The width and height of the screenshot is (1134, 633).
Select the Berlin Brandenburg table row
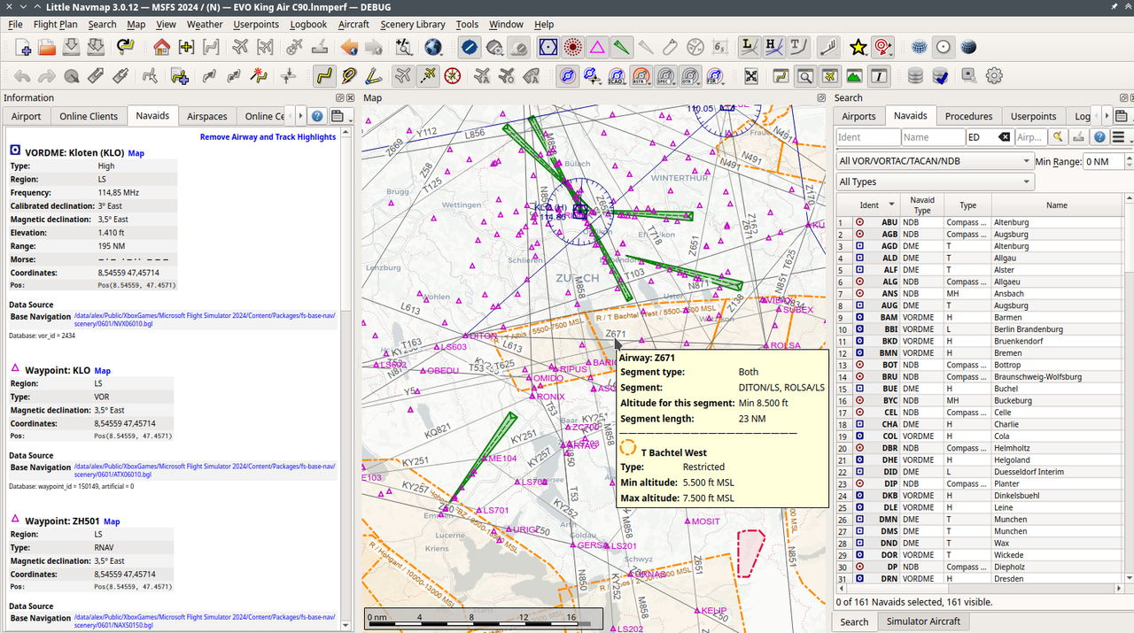point(981,329)
